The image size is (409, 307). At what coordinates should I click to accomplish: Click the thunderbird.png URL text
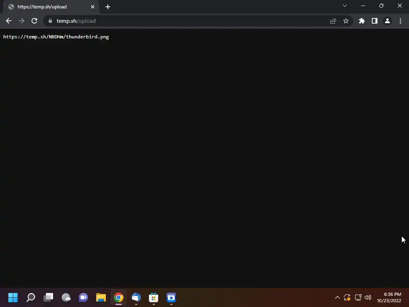point(56,37)
